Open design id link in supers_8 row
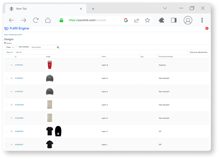The width and height of the screenshot is (219, 159). pos(19,65)
